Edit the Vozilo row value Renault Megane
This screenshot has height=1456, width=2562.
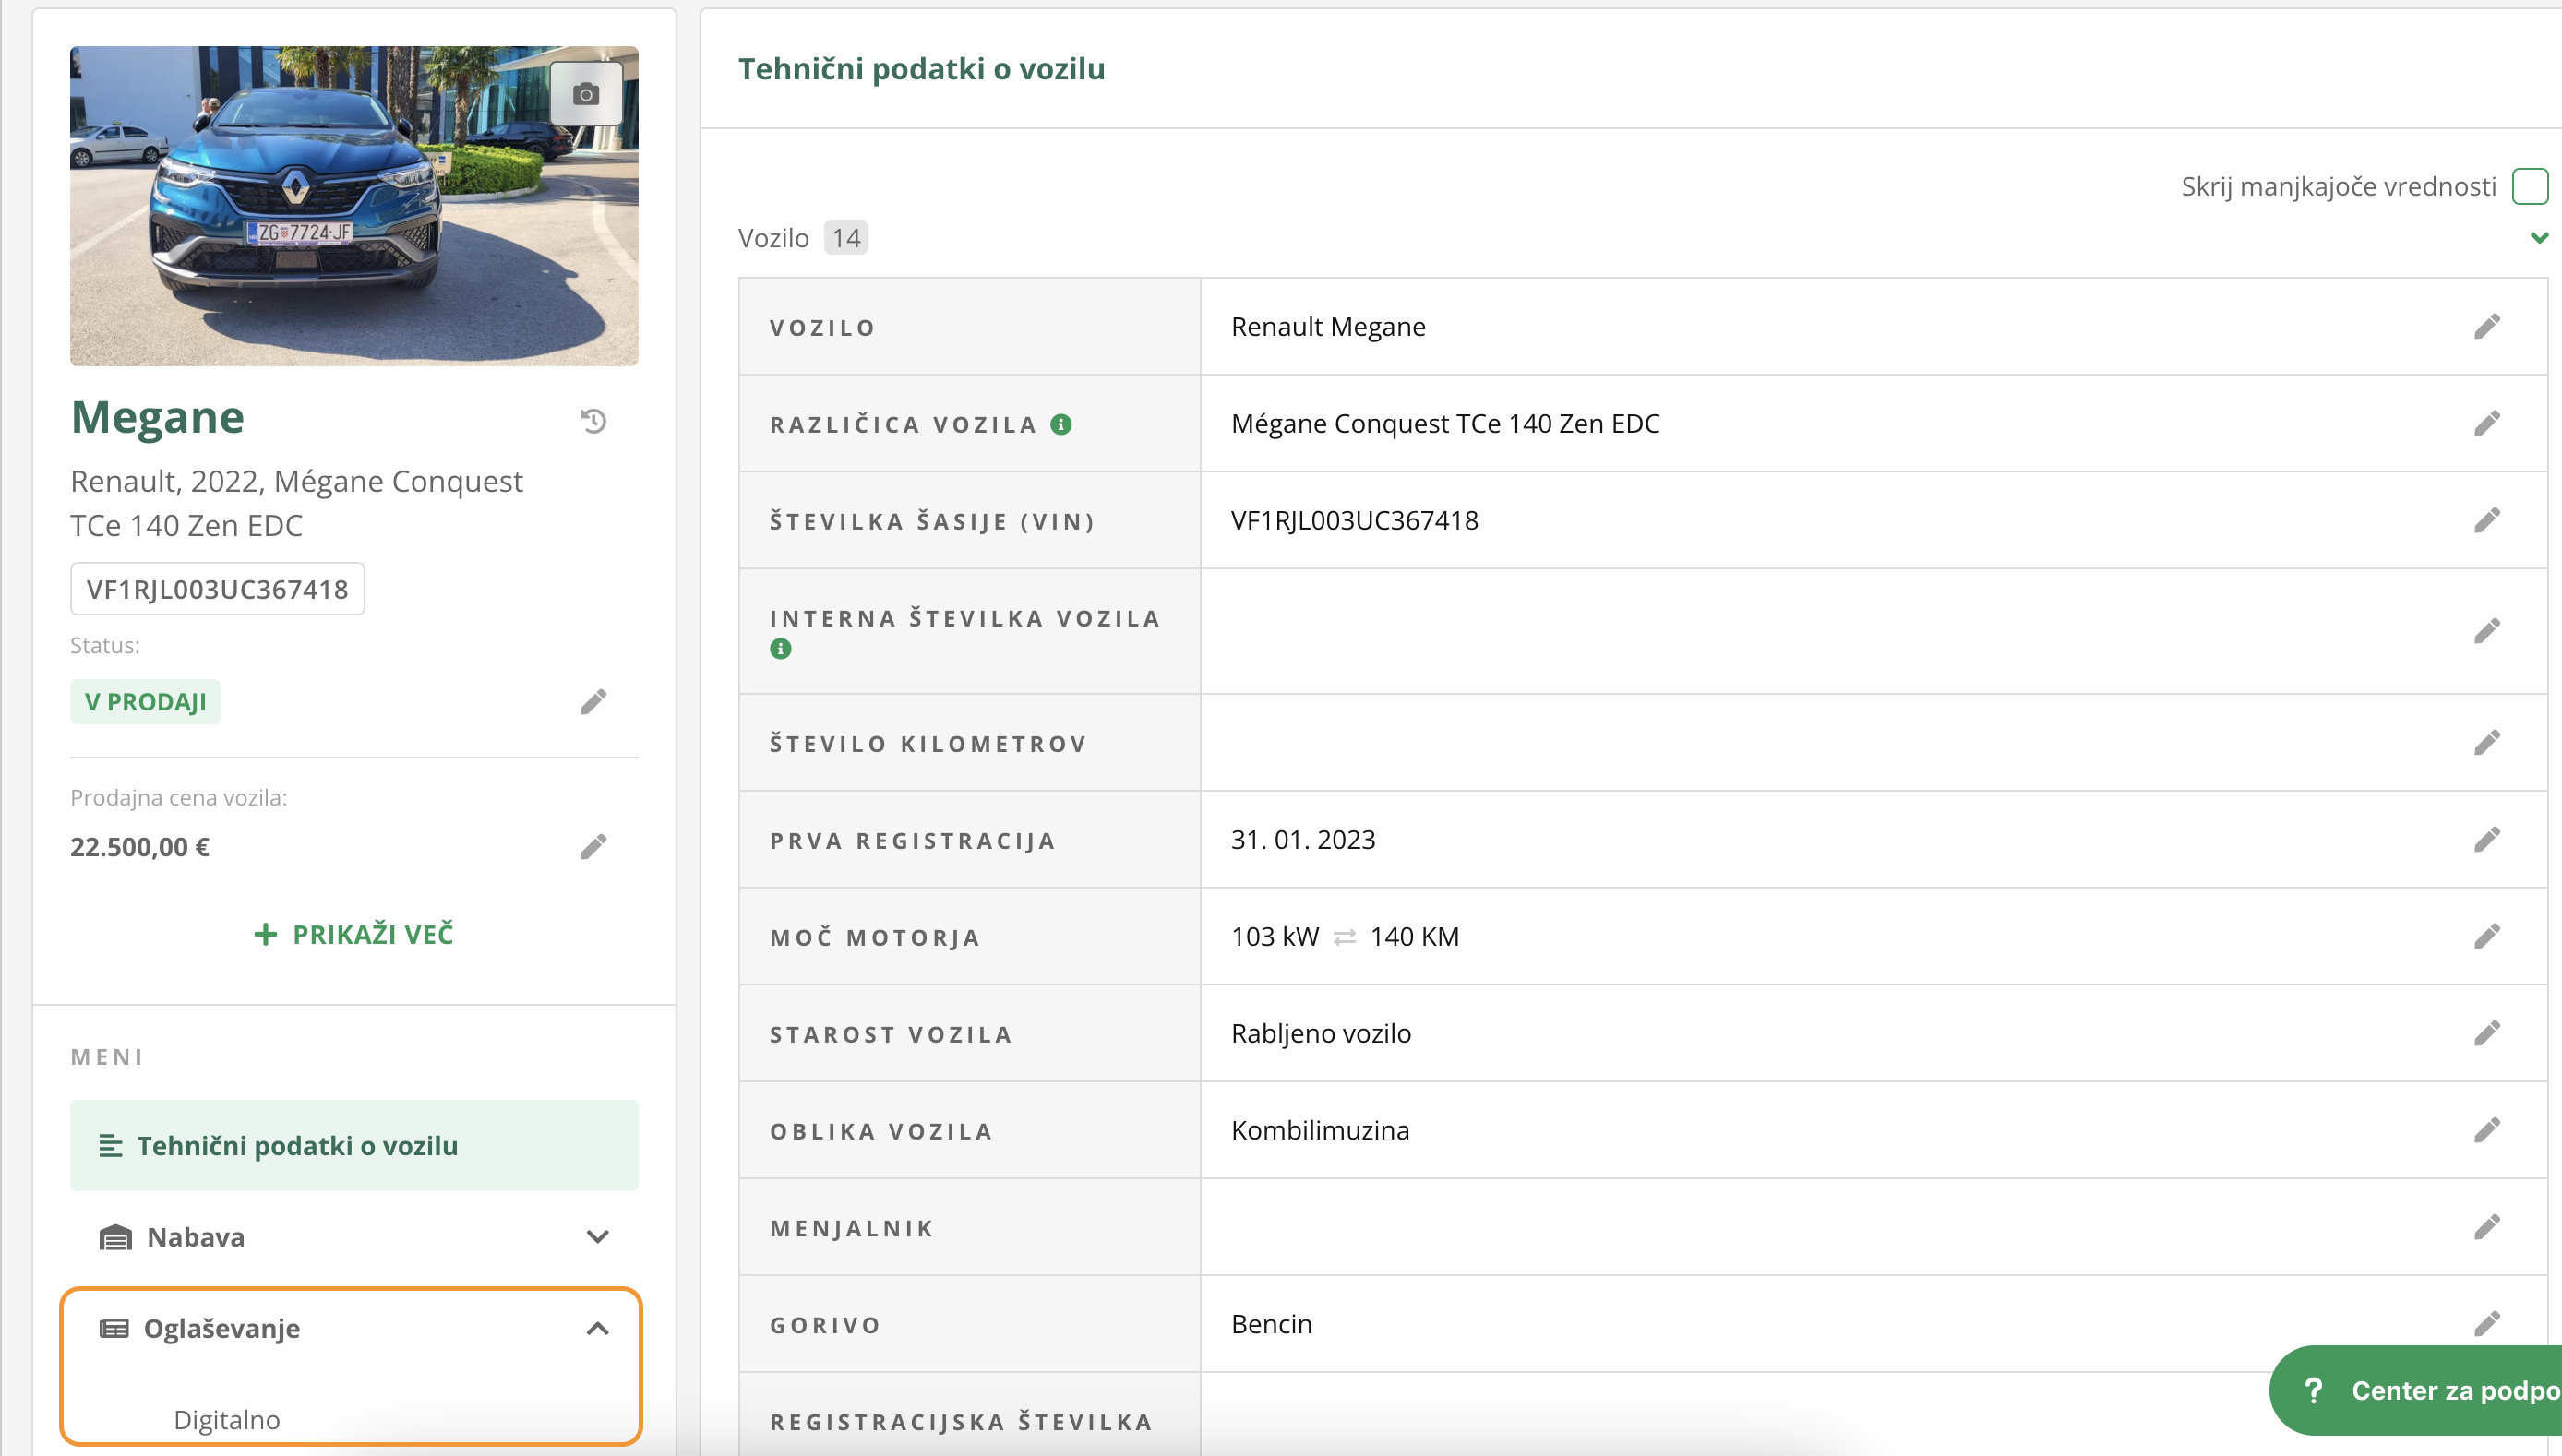2487,326
